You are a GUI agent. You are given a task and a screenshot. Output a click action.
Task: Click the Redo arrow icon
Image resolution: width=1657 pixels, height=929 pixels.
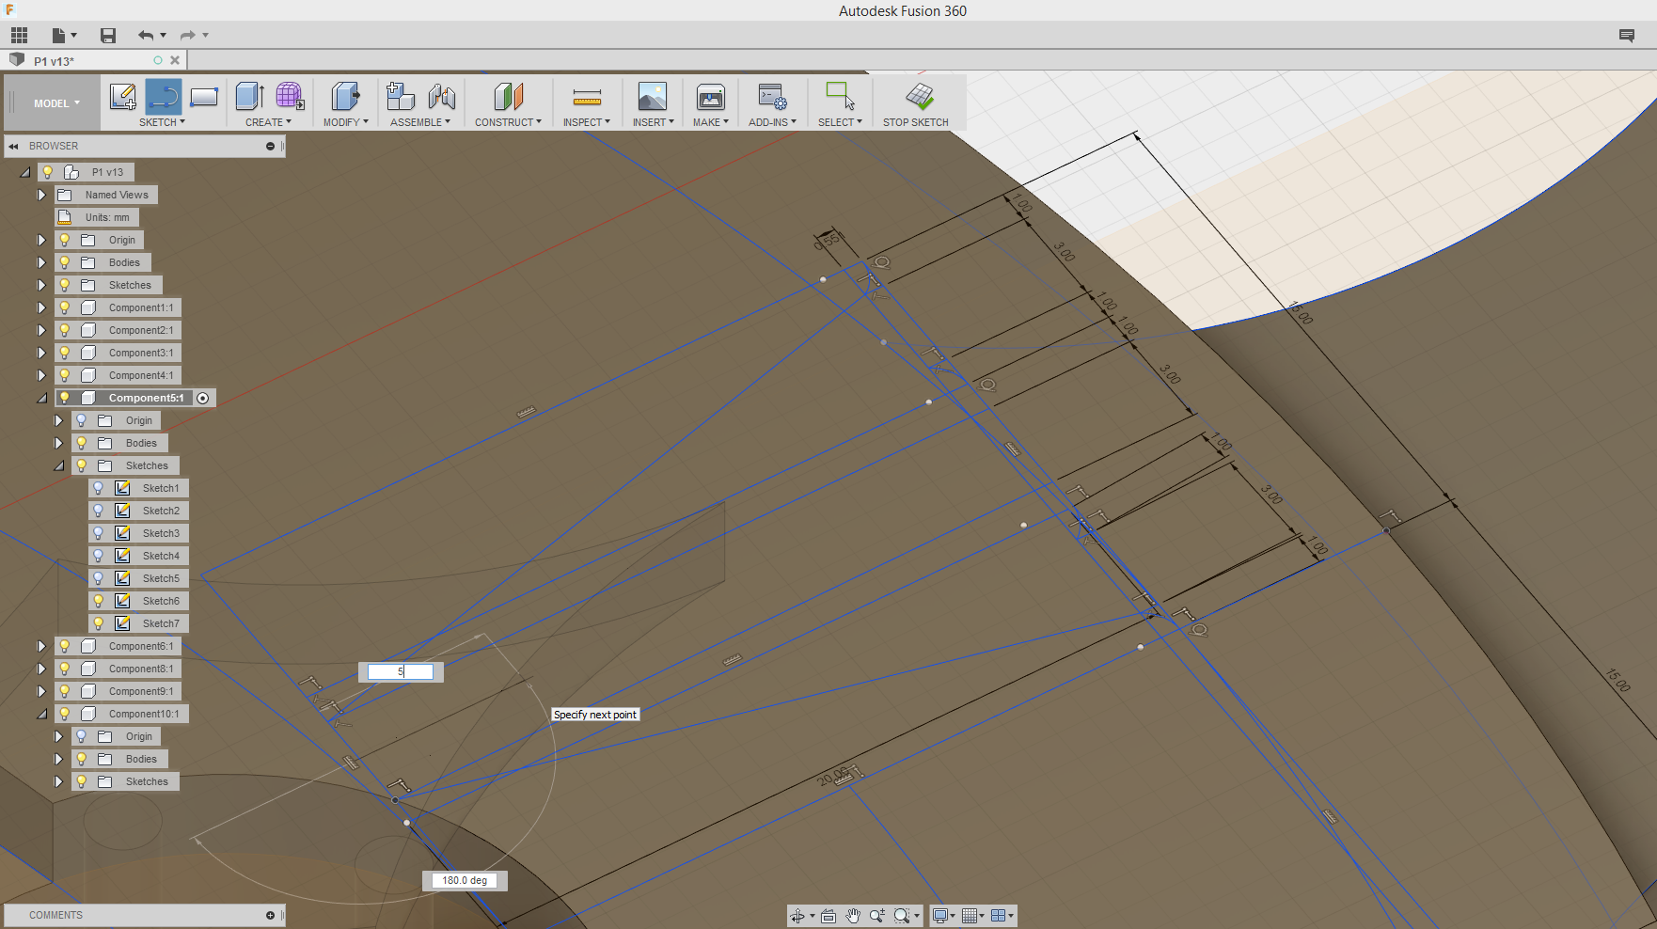tap(188, 36)
